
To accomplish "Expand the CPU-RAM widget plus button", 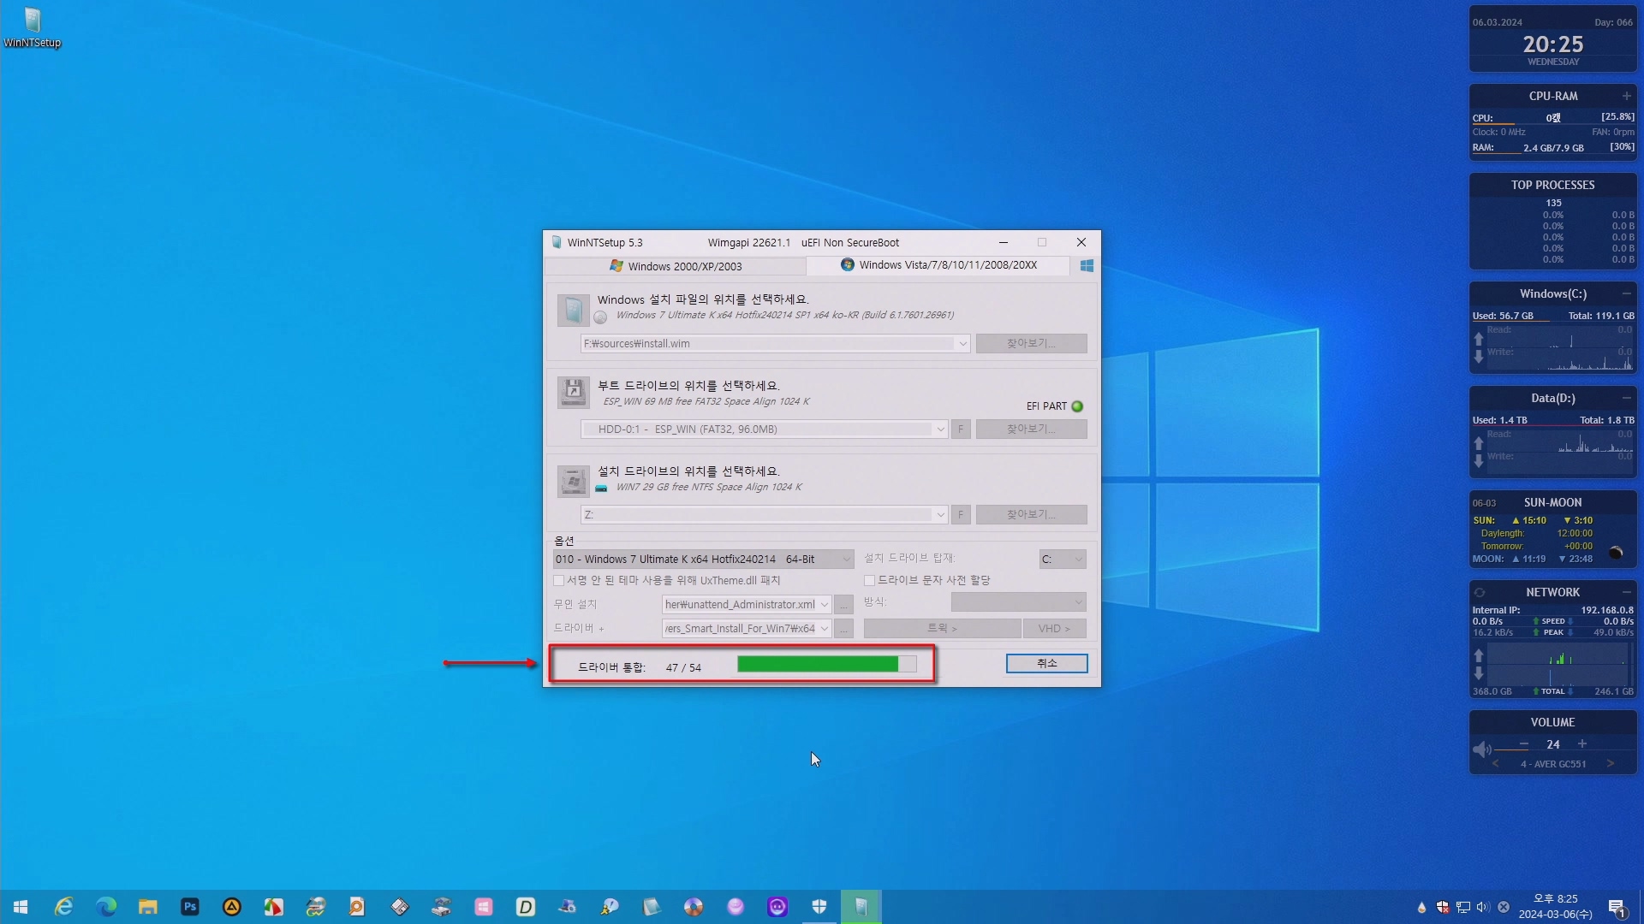I will point(1626,96).
